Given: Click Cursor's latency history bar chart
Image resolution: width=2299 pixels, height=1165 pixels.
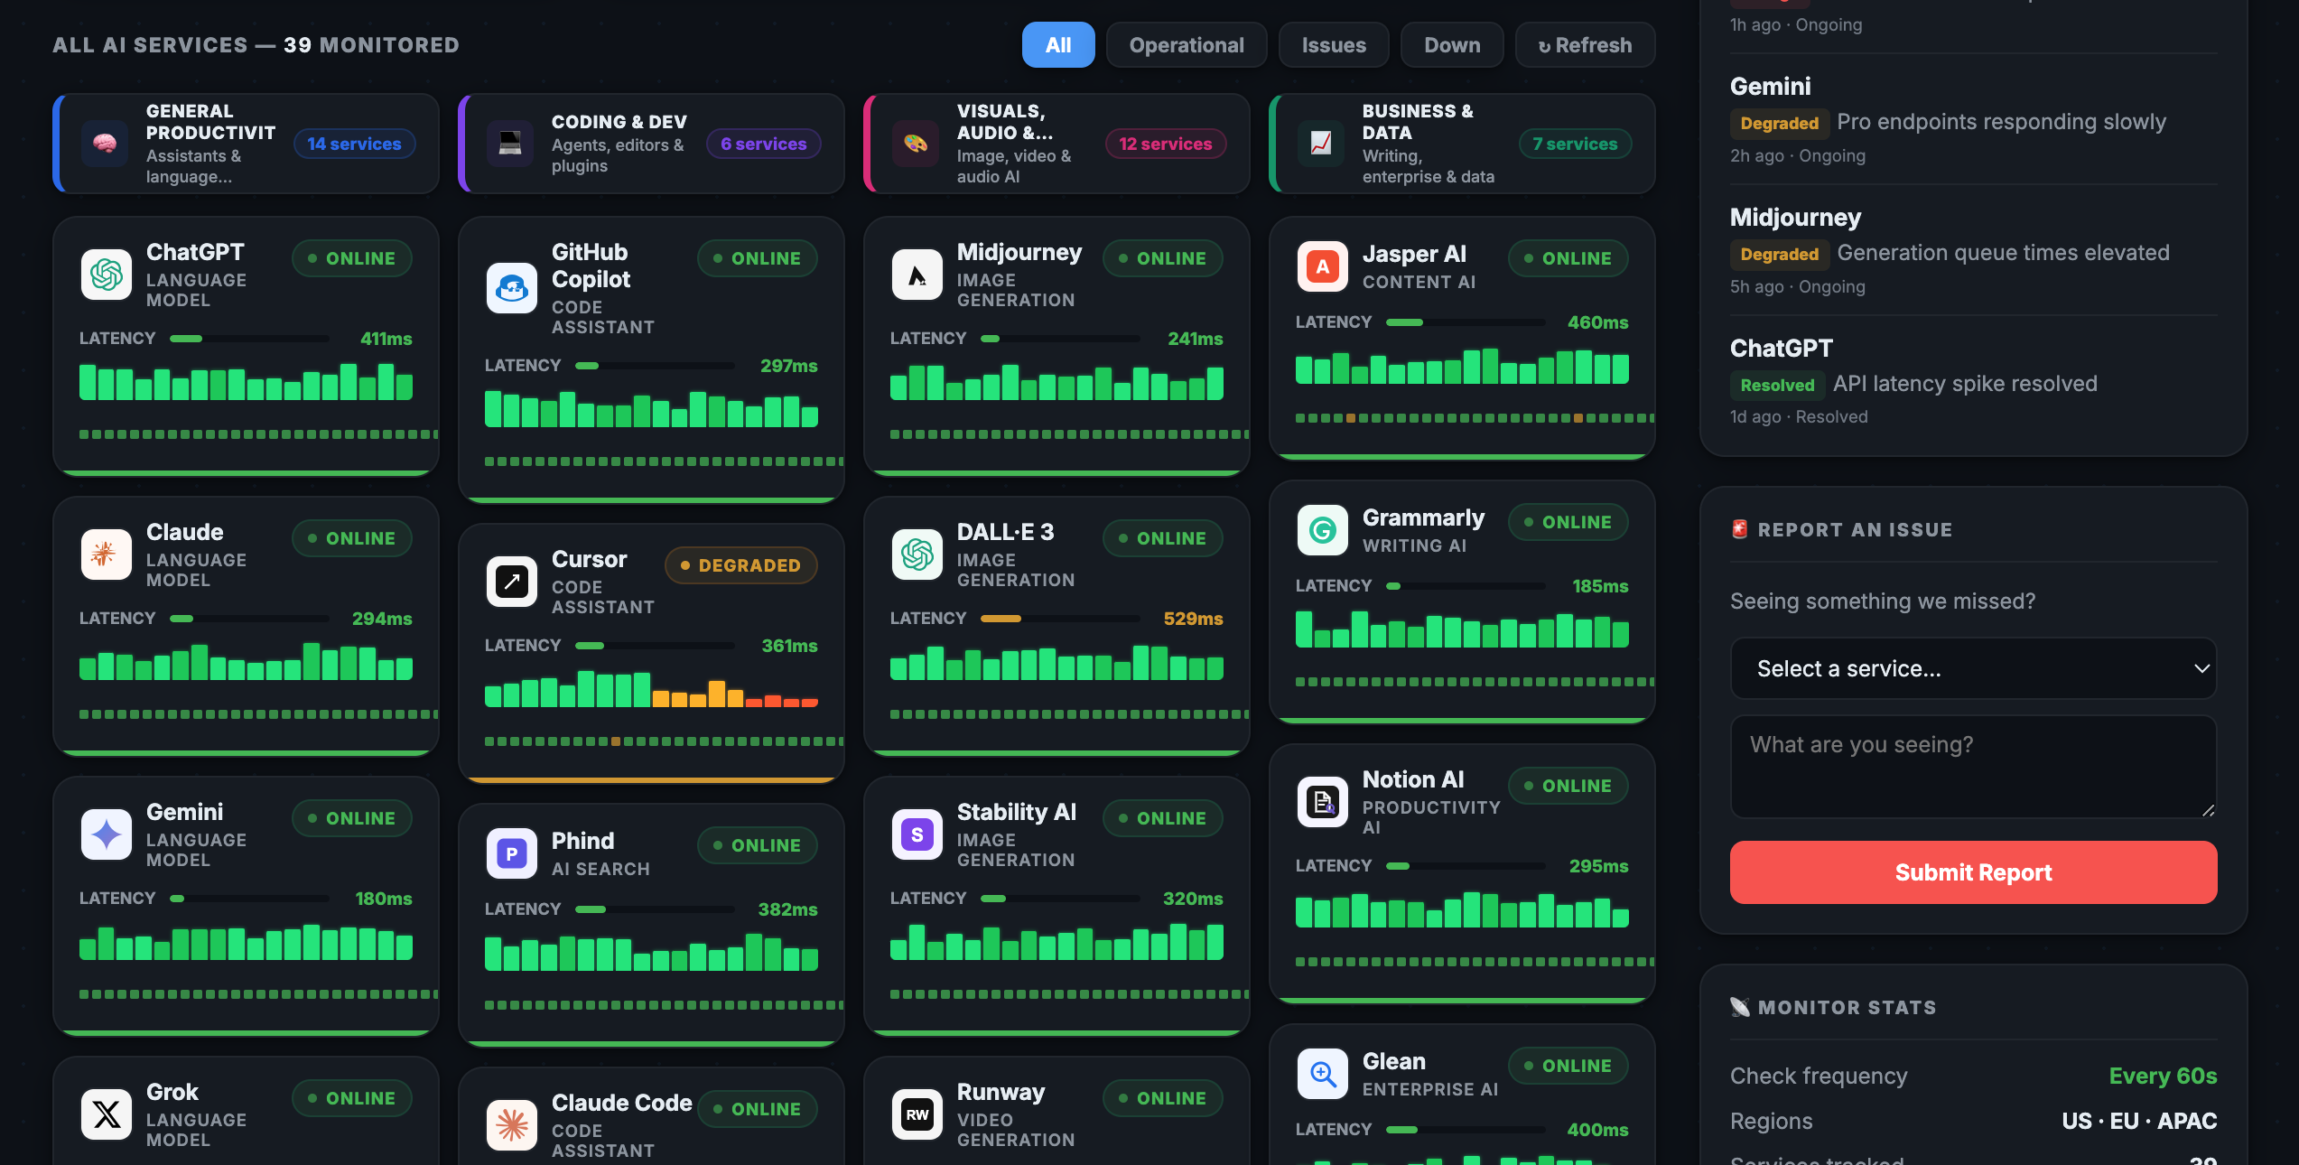Looking at the screenshot, I should [x=651, y=689].
